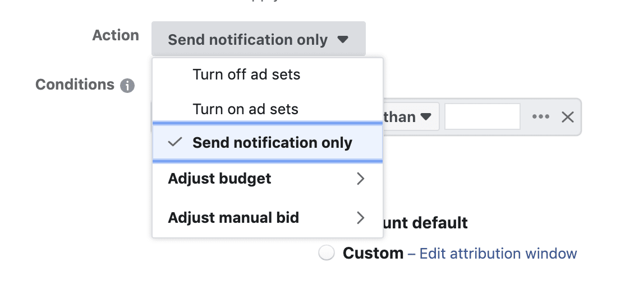Focus the condition value input field

pyautogui.click(x=483, y=117)
